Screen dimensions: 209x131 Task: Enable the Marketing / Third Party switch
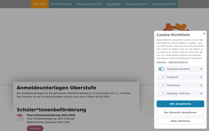click(x=161, y=93)
